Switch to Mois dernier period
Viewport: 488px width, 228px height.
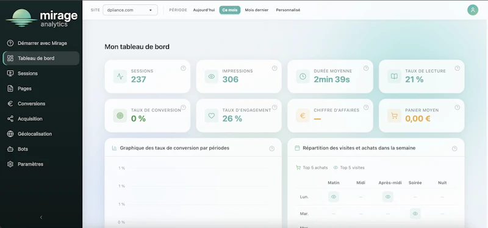[x=256, y=10]
